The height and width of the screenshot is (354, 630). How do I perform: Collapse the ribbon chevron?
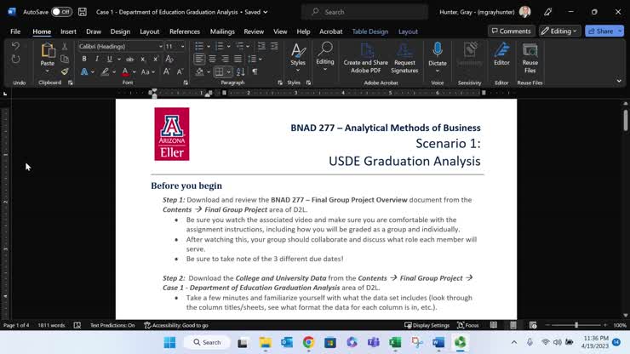pos(619,81)
